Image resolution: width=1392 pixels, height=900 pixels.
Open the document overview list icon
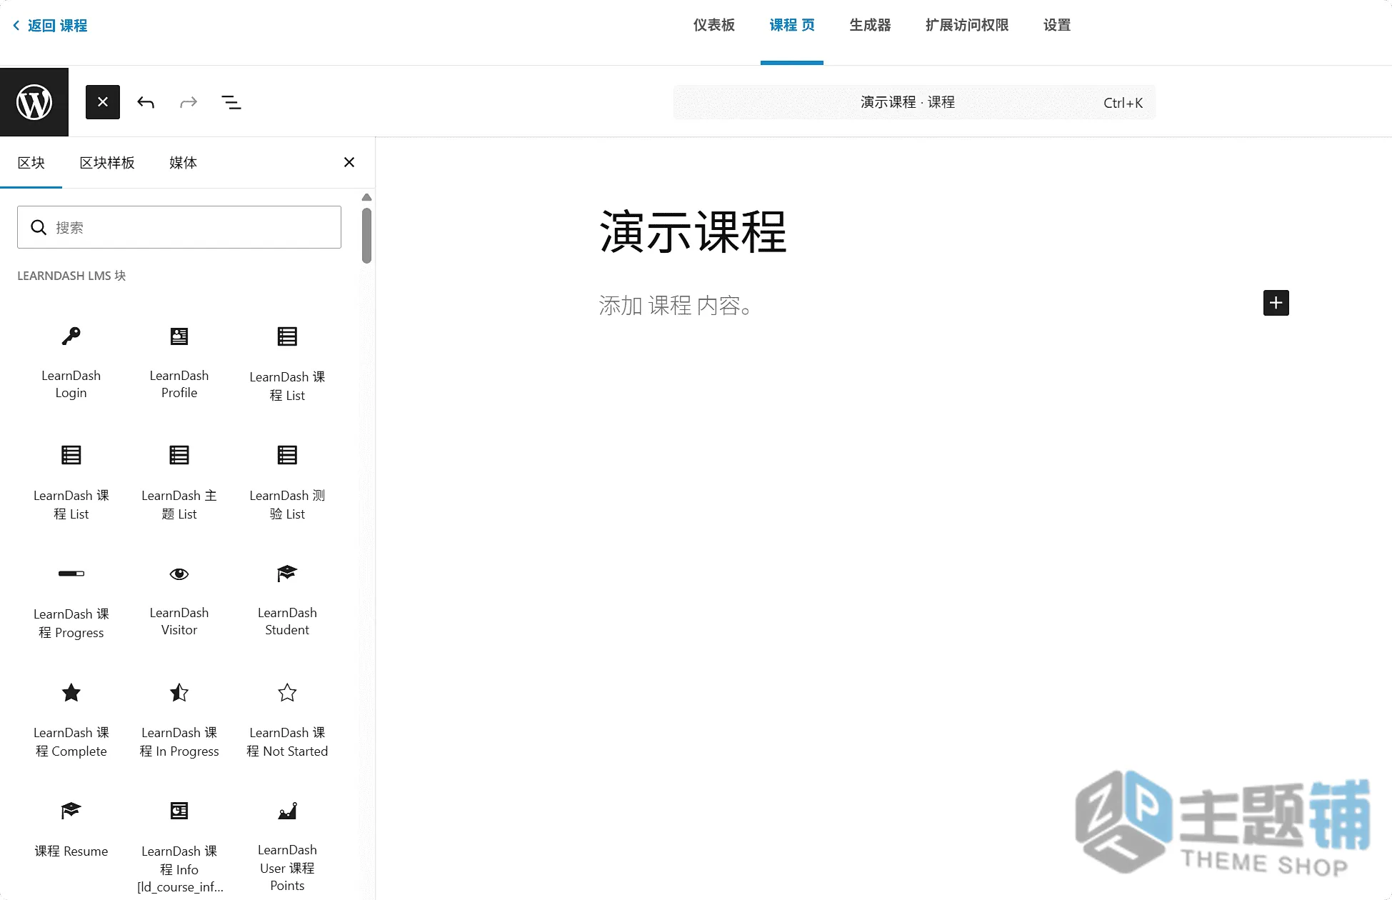(231, 102)
